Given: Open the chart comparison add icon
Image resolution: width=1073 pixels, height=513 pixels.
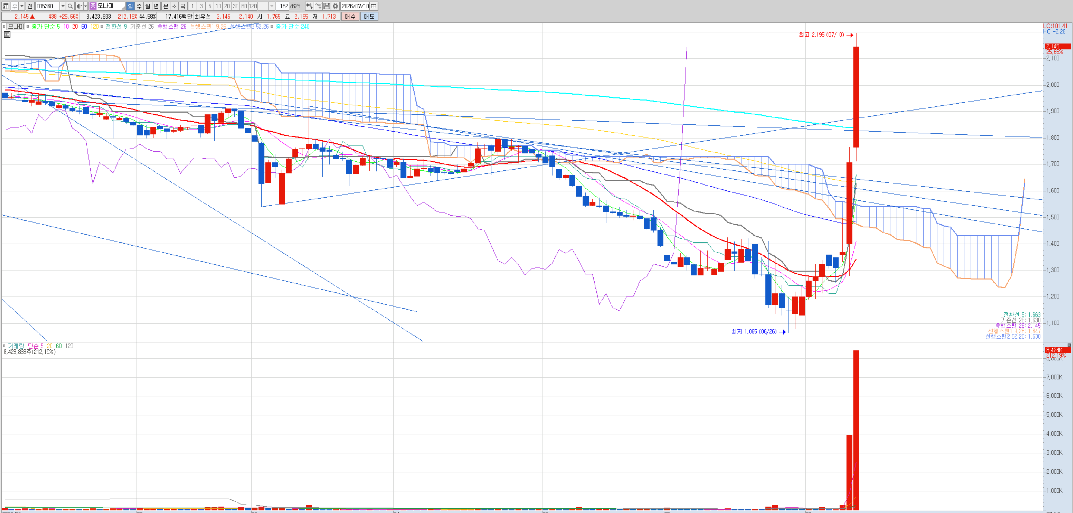Looking at the screenshot, I should (x=310, y=6).
